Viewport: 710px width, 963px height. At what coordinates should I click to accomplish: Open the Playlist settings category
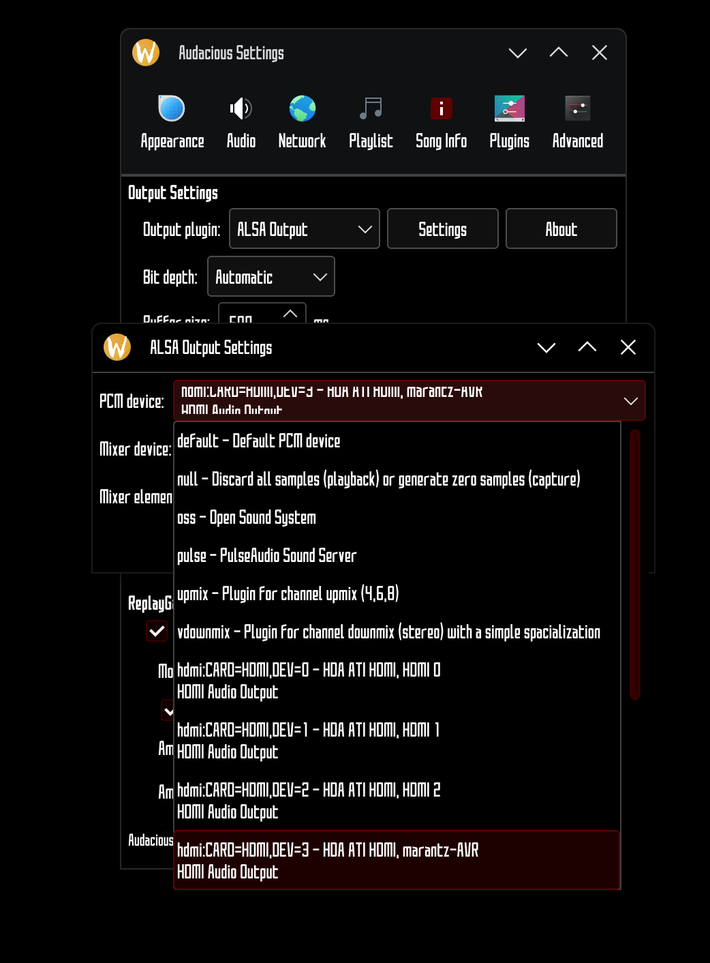pyautogui.click(x=371, y=123)
